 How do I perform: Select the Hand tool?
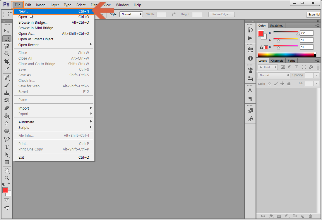point(7,170)
